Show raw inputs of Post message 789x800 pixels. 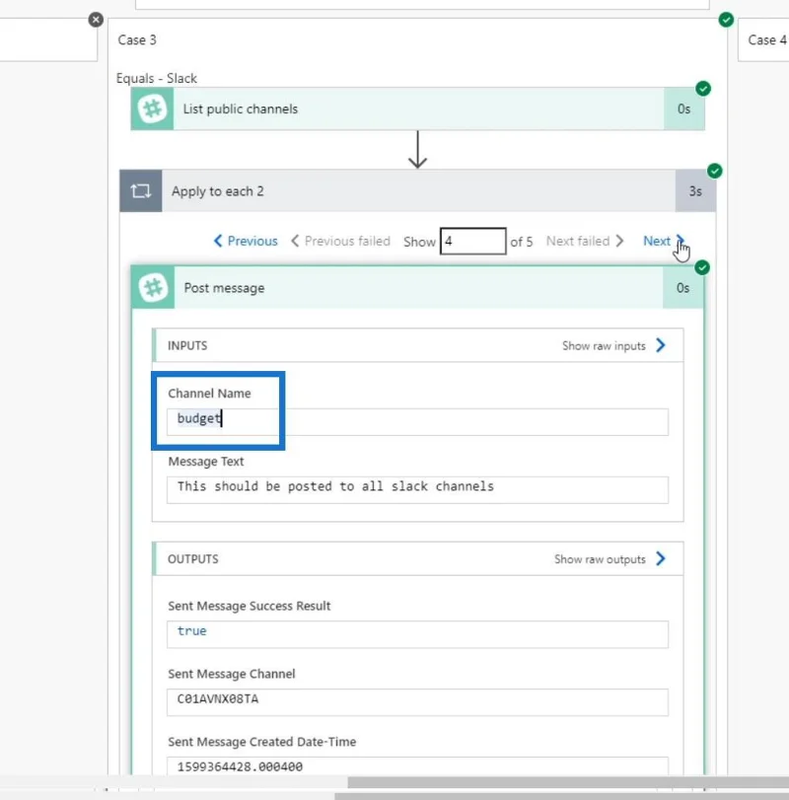tap(614, 346)
